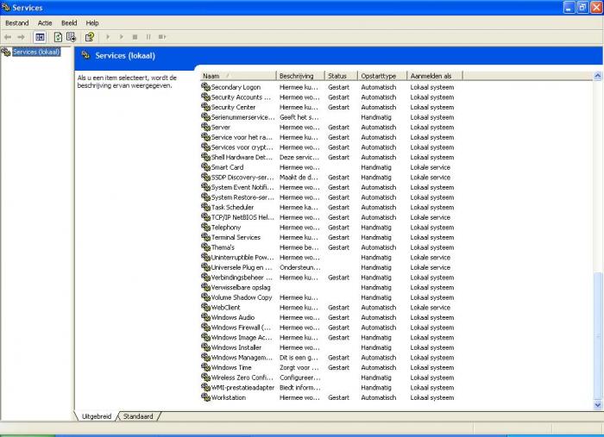Screen dimensions: 604x437
Task: Click the gear icon beside Telephony
Action: (x=205, y=227)
